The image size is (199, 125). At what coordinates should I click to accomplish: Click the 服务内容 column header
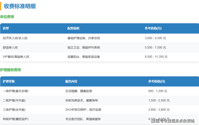tap(71, 81)
